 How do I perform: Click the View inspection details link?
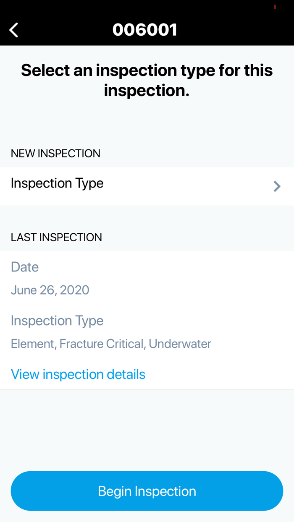78,373
